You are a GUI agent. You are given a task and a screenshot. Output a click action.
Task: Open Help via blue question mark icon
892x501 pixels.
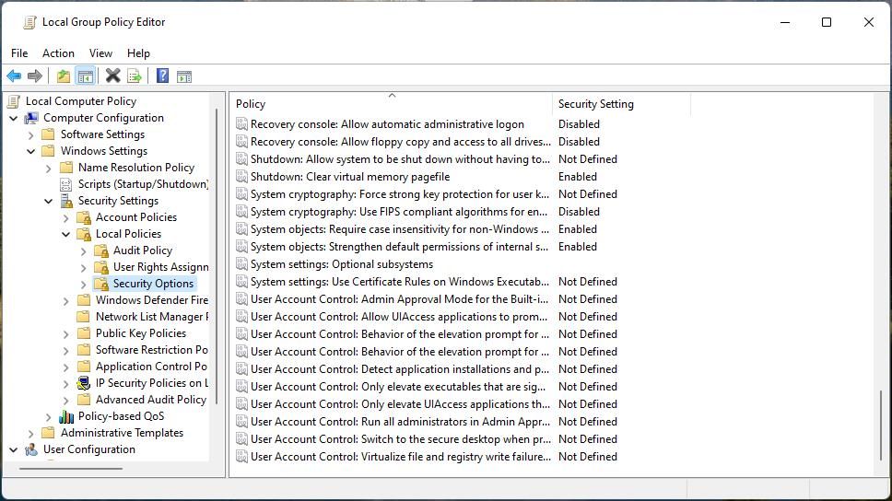coord(163,76)
